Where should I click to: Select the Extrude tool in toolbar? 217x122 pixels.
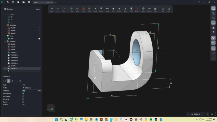pos(95,9)
